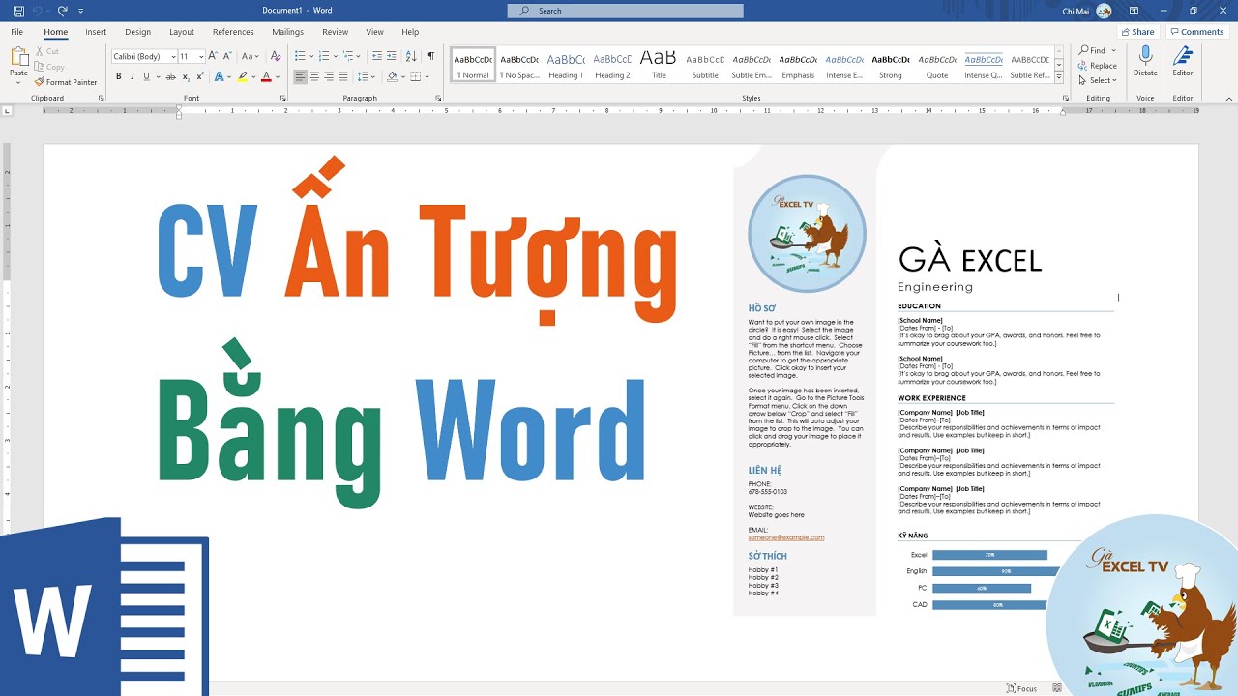Apply the Intense Emphasis style
The width and height of the screenshot is (1238, 696).
coord(844,65)
